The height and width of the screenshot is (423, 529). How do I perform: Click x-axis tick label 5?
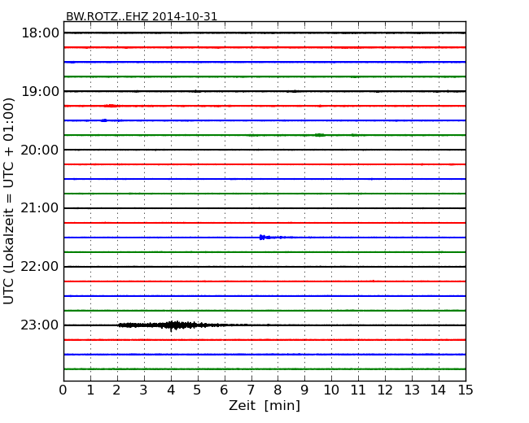pyautogui.click(x=198, y=390)
